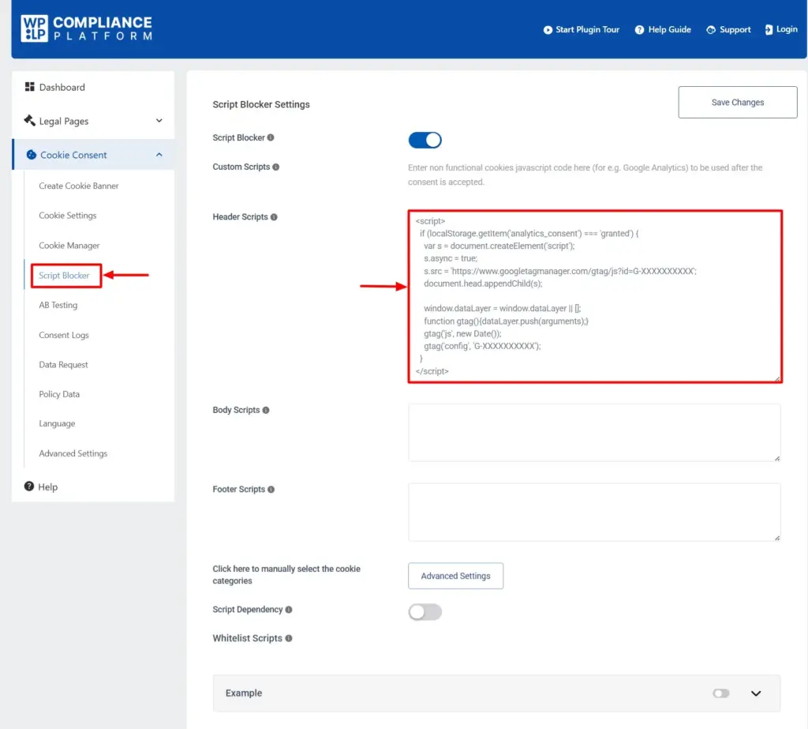Disable the Script Blocker toggle
This screenshot has height=729, width=808.
coord(425,140)
